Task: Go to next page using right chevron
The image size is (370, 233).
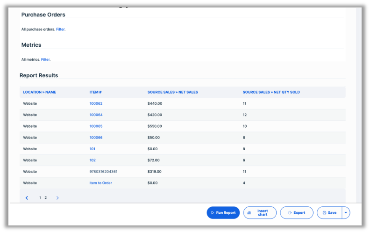Action: (x=57, y=198)
